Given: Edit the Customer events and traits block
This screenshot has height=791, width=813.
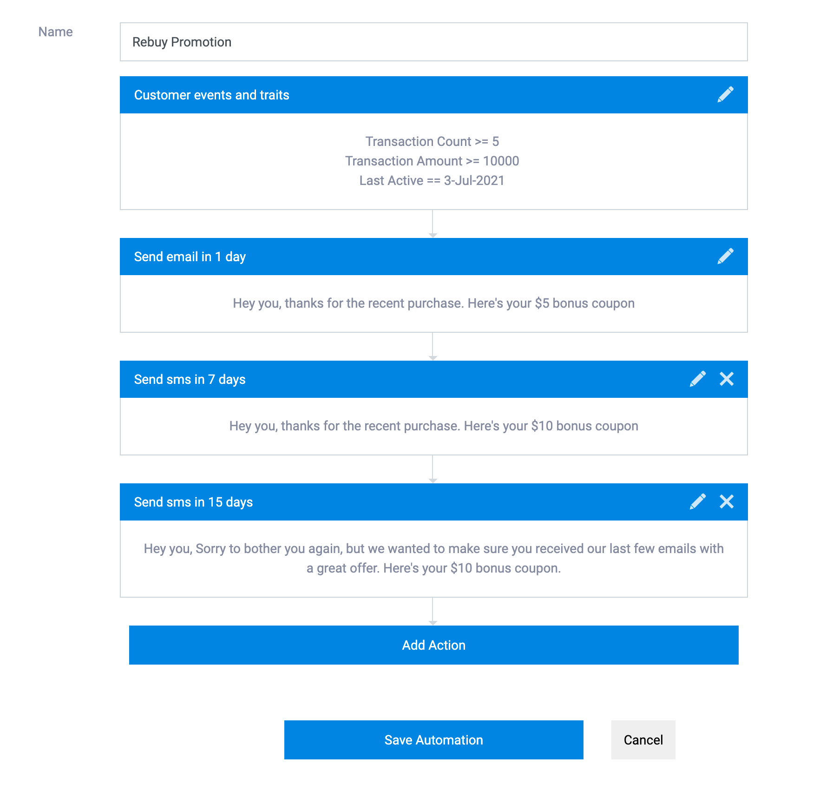Looking at the screenshot, I should coord(725,94).
